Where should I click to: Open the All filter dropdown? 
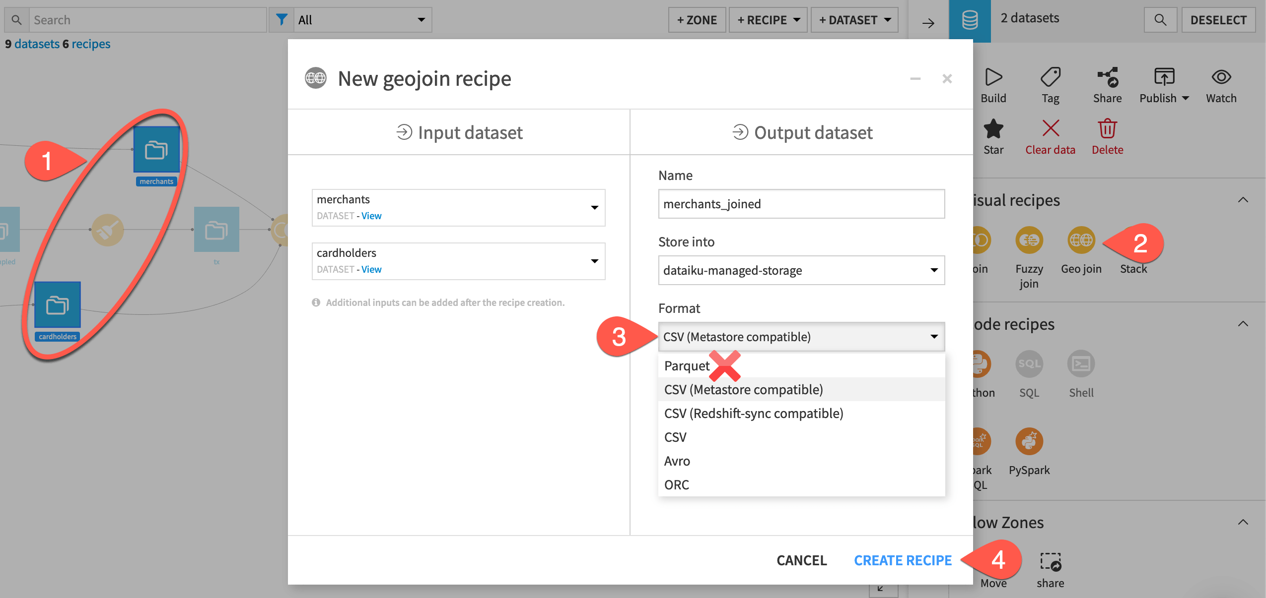pos(362,20)
